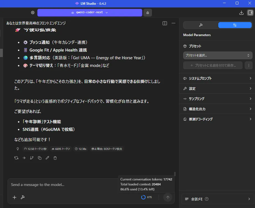The width and height of the screenshot is (255, 208).
Task: Branch the conversation from this message
Action: [32, 158]
